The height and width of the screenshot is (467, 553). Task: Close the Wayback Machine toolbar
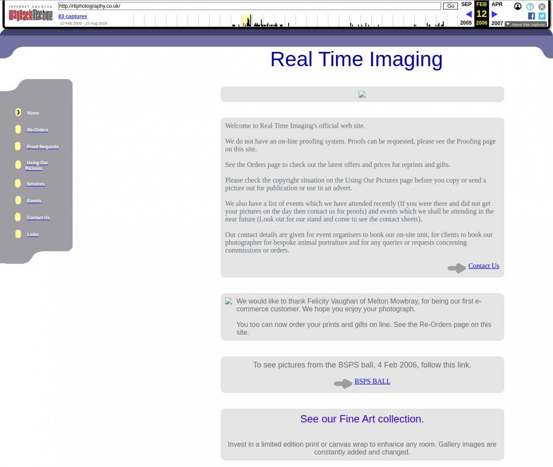542,7
